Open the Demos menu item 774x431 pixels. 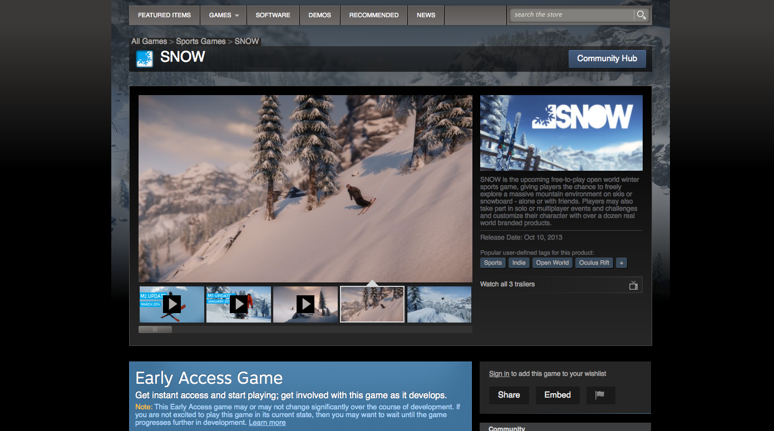tap(319, 15)
